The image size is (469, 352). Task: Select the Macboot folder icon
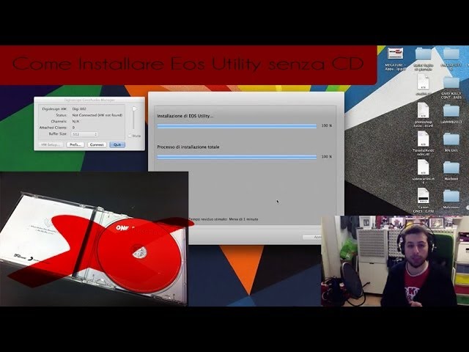(451, 168)
